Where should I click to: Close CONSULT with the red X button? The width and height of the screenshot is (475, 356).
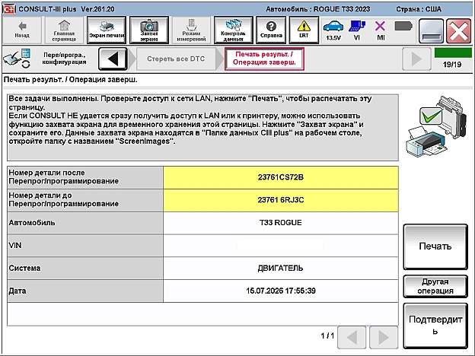pos(458,30)
